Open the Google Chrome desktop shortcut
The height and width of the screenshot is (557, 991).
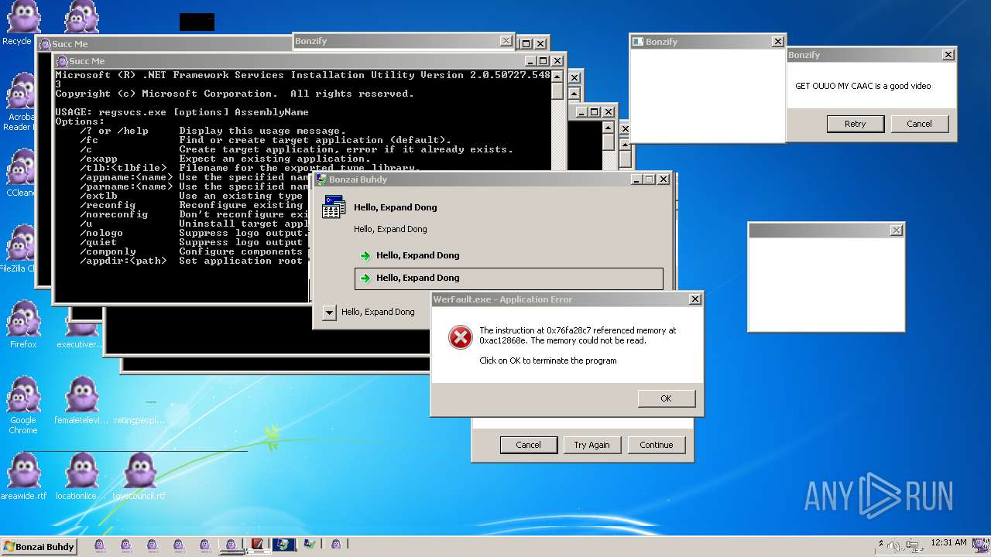(23, 405)
